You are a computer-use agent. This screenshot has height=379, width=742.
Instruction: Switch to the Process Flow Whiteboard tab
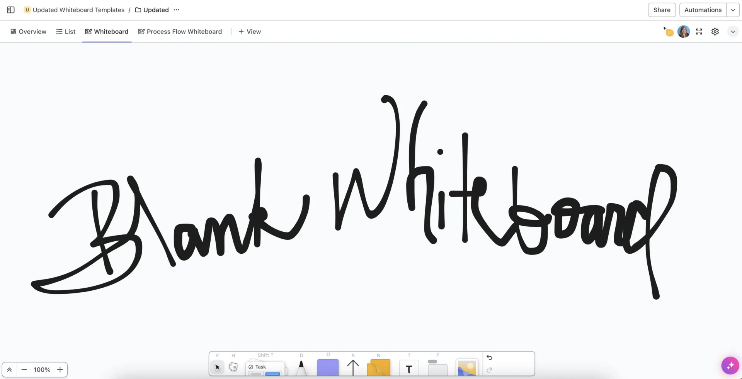180,32
